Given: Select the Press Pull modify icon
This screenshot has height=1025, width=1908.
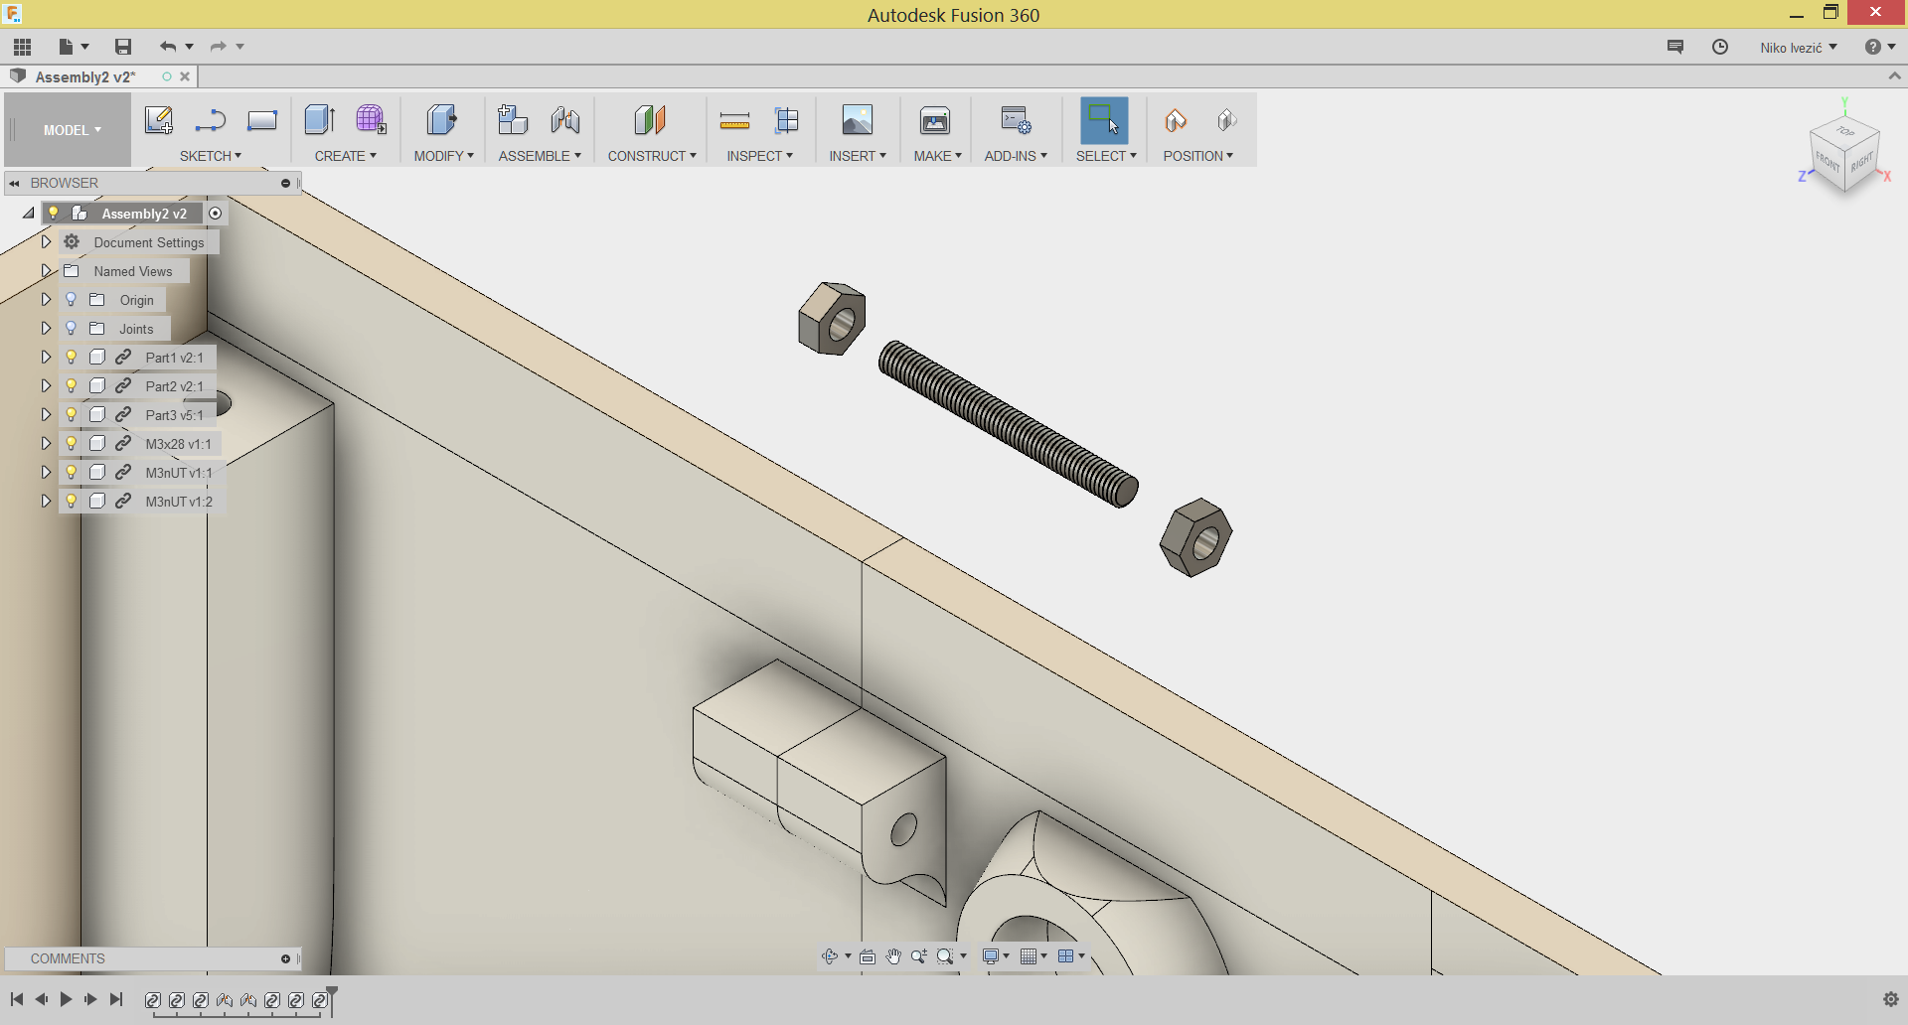Looking at the screenshot, I should pos(441,120).
